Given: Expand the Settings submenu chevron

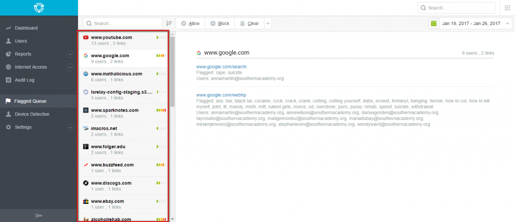Looking at the screenshot, I should [70, 127].
